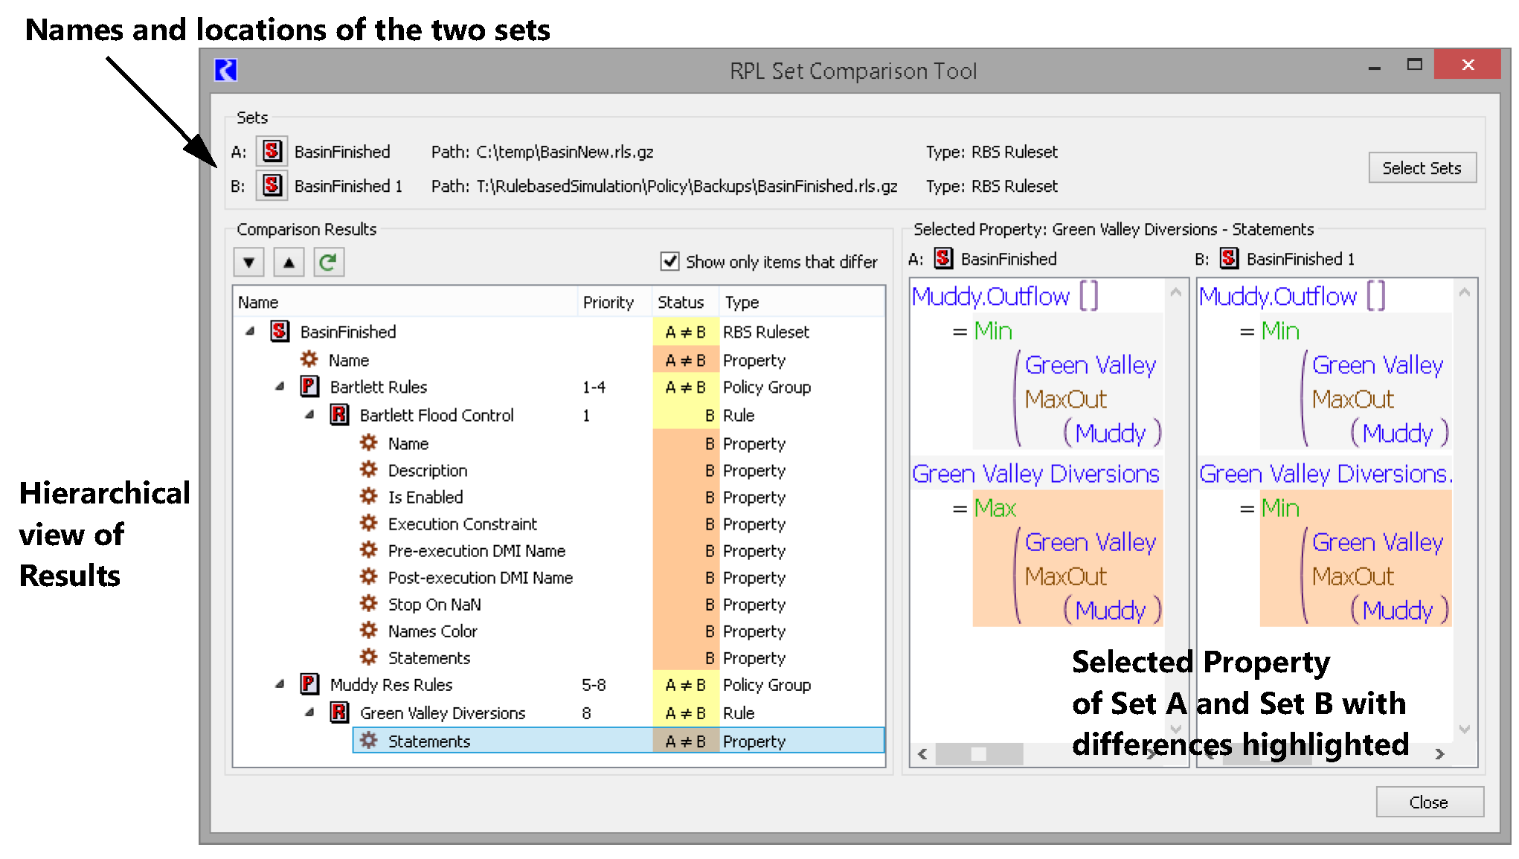The image size is (1519, 859).
Task: Select the Statements row under Green Valley Diversions
Action: [429, 741]
